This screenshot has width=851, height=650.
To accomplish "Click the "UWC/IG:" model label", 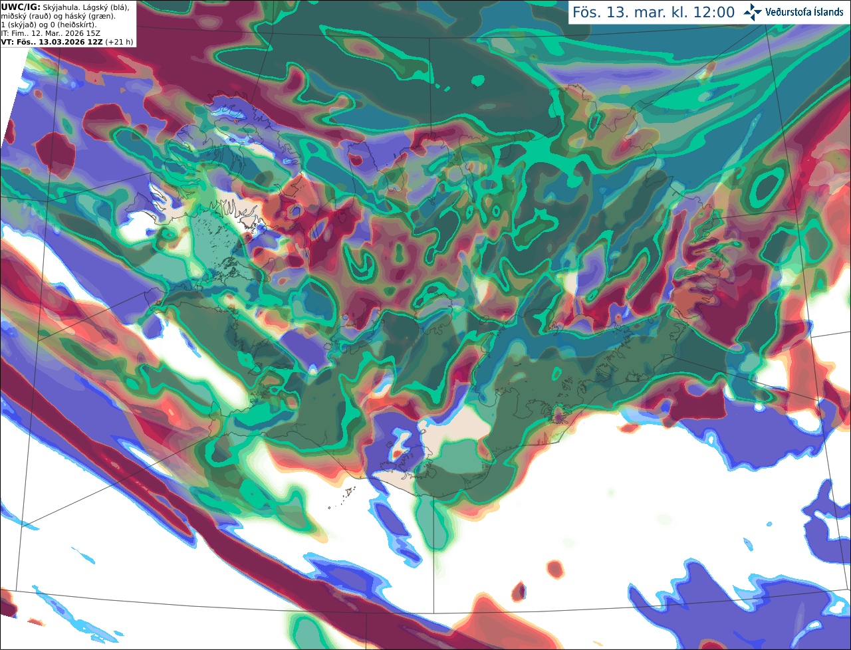I will point(21,7).
